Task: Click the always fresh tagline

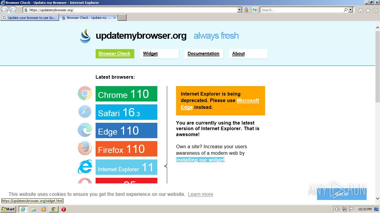Action: [x=216, y=36]
